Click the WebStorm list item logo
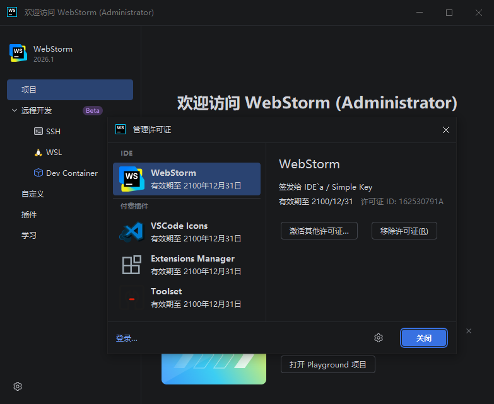Image resolution: width=494 pixels, height=404 pixels. click(132, 179)
